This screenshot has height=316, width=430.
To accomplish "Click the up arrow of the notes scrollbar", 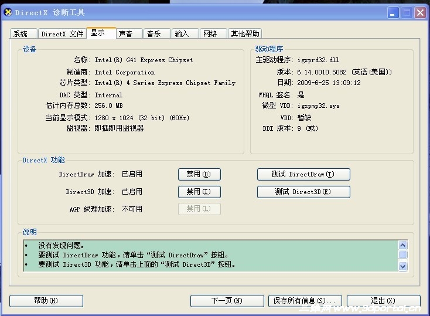I will (402, 245).
